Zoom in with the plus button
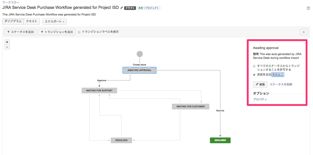The image size is (313, 155). [7, 42]
